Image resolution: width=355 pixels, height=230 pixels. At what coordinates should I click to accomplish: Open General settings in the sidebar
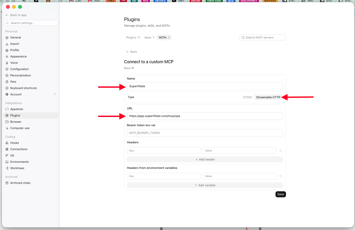tap(31, 37)
